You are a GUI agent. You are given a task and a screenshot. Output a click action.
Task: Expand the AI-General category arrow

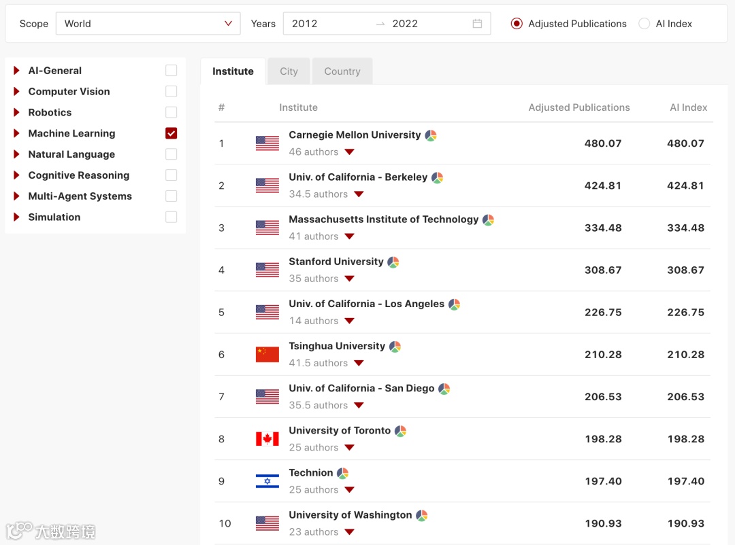(x=16, y=70)
